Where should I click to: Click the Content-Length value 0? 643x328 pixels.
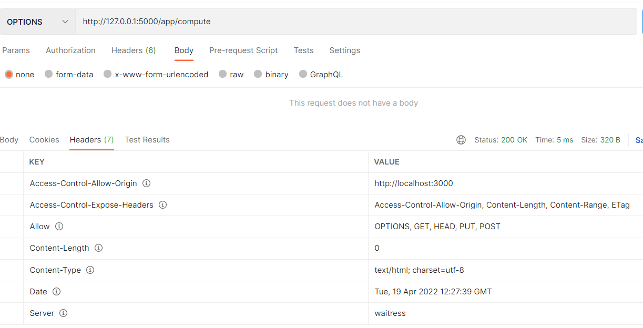point(377,248)
